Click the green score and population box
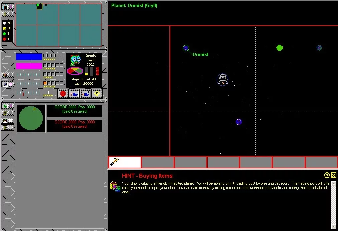Screen dimensions: 338x231 (75, 111)
